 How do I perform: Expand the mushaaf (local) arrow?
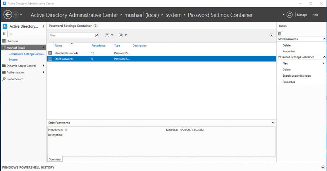click(x=43, y=48)
